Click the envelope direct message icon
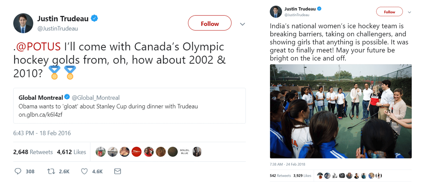Viewport: 421px width, 186px height. tap(117, 171)
